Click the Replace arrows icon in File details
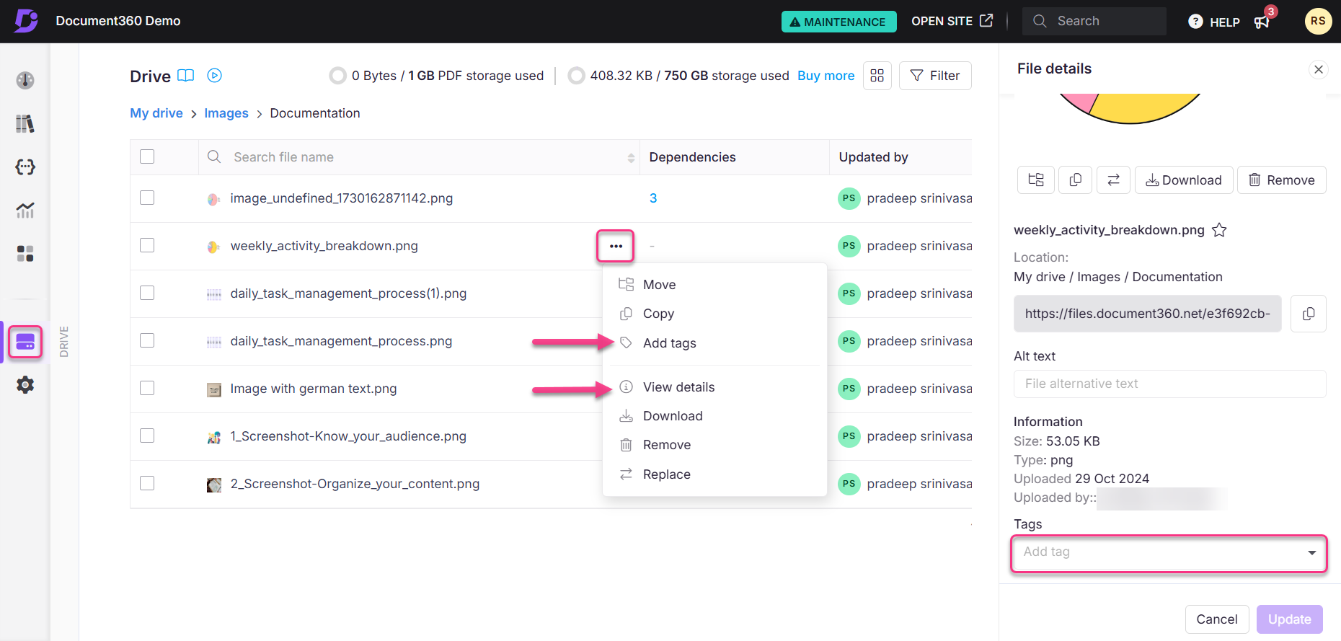This screenshot has height=641, width=1341. click(1113, 180)
